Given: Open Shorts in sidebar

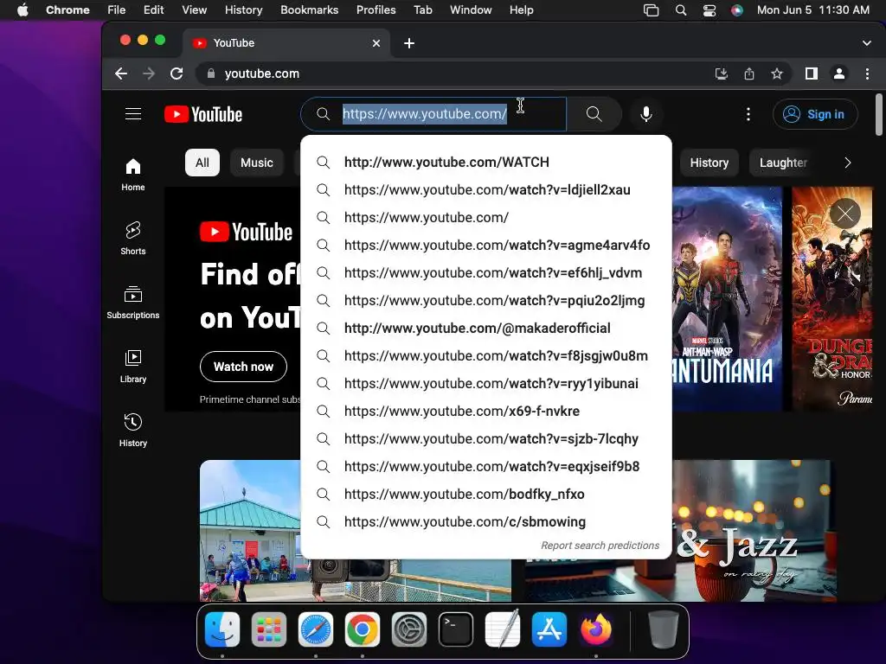Looking at the screenshot, I should pos(133,239).
